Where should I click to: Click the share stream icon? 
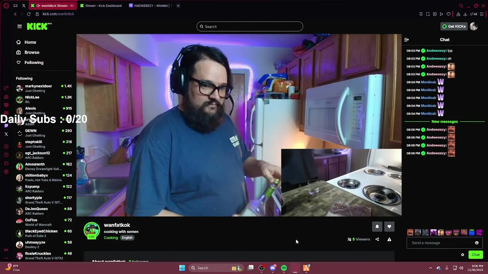click(x=377, y=239)
